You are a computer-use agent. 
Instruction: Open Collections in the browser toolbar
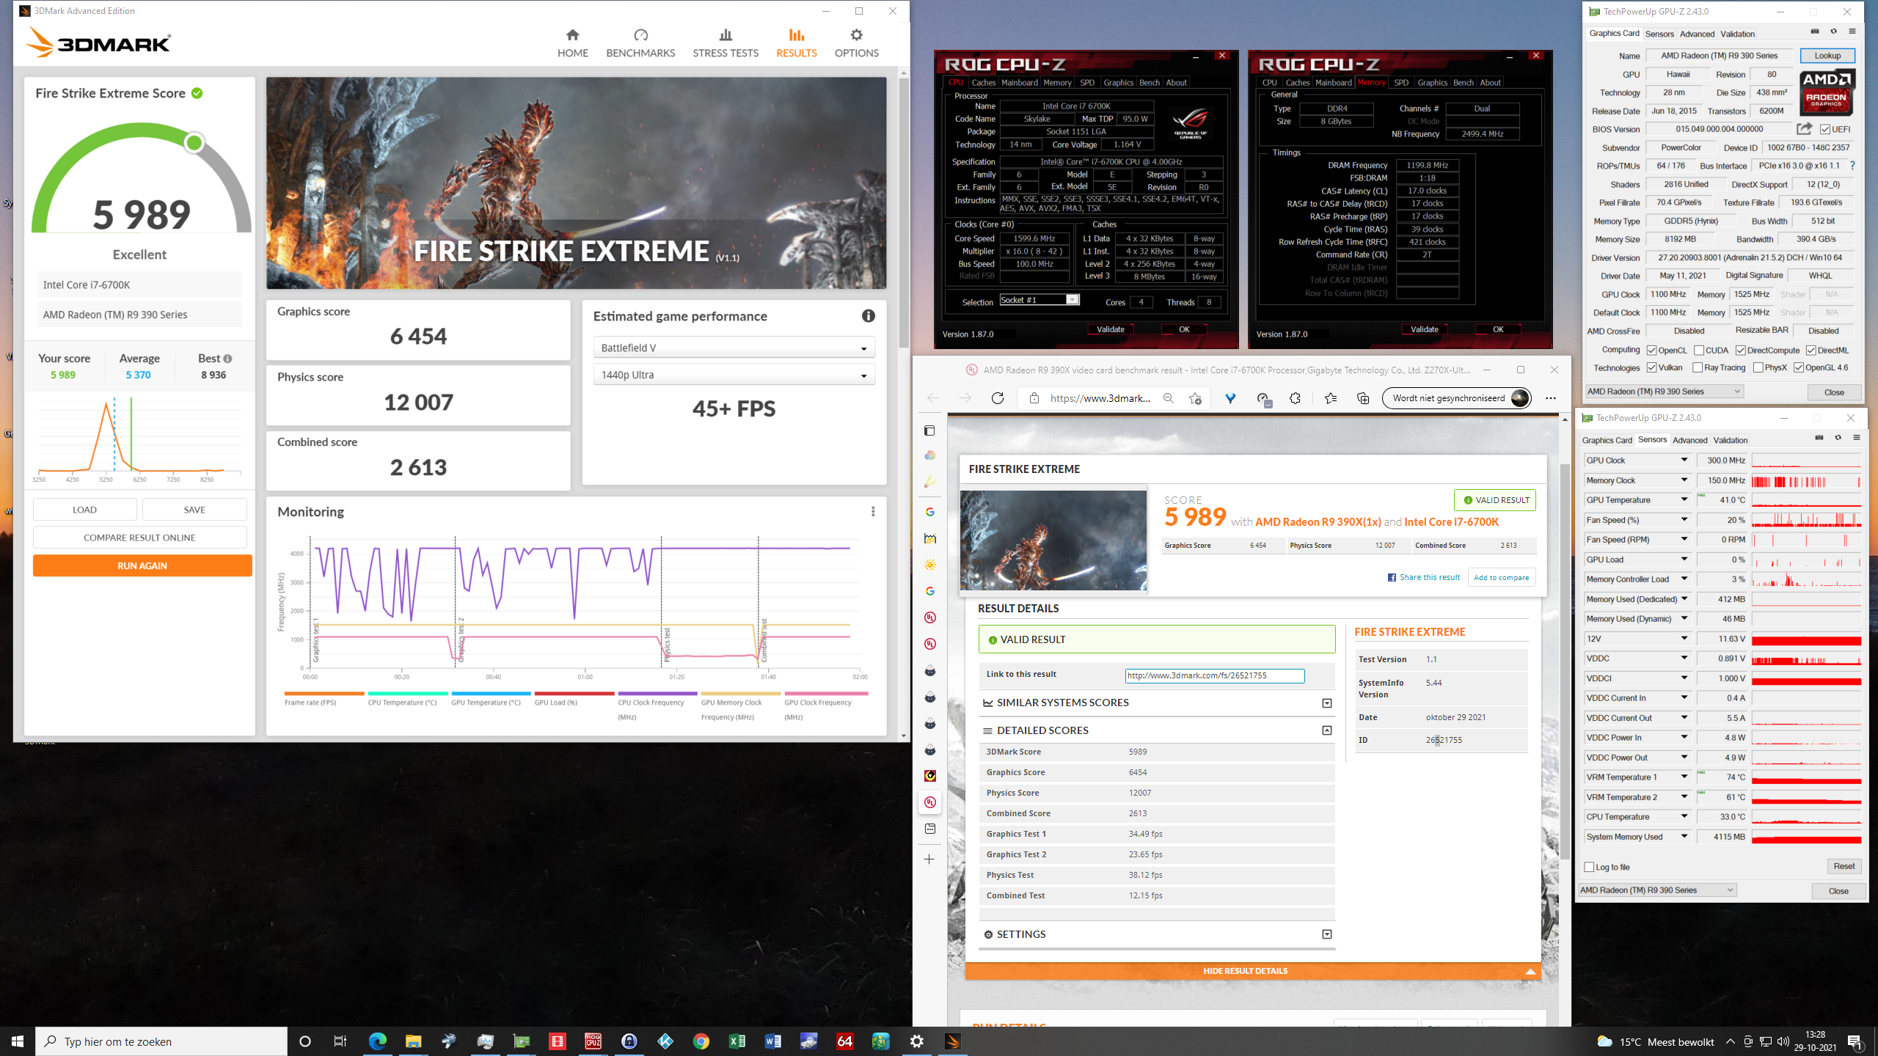pos(1363,398)
